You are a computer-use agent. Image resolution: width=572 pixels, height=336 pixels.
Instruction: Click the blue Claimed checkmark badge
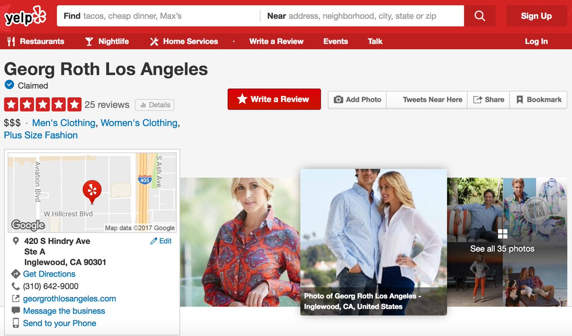[x=9, y=85]
